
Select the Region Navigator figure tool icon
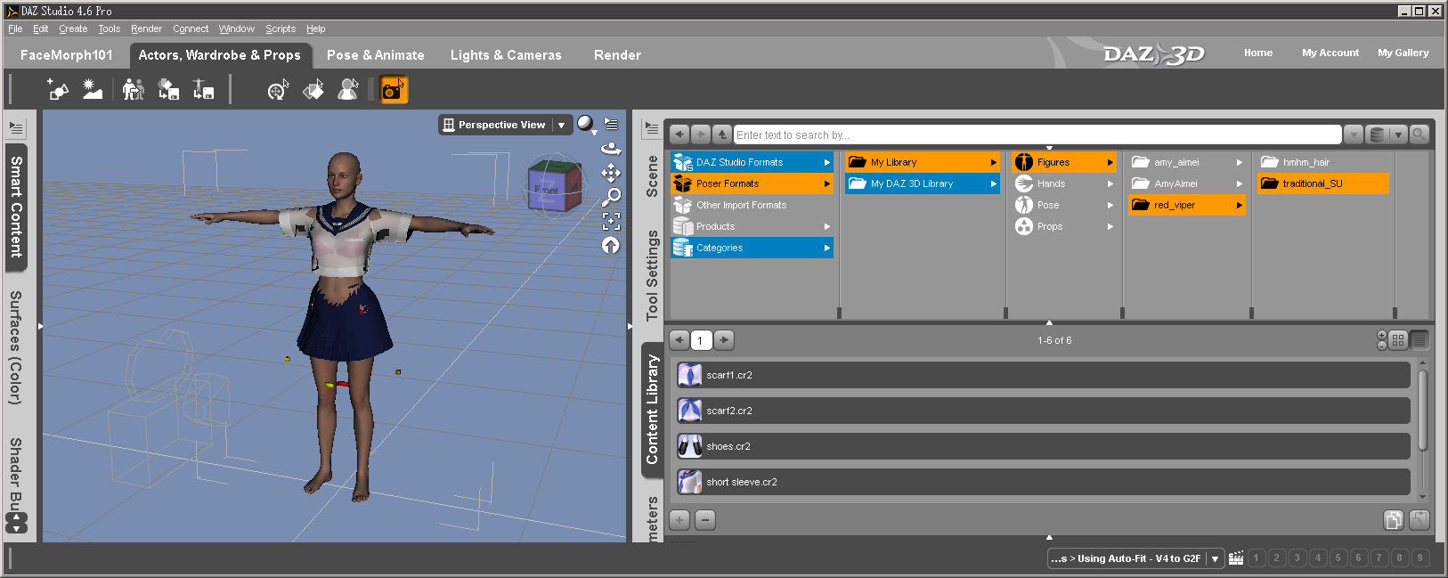tap(348, 89)
